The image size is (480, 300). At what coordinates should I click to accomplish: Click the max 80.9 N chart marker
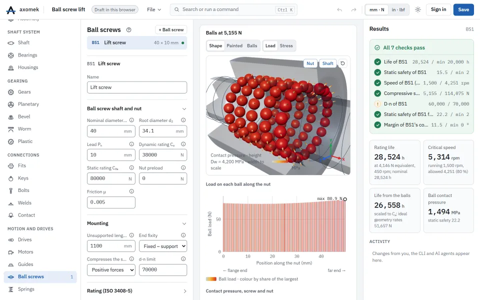point(345,199)
